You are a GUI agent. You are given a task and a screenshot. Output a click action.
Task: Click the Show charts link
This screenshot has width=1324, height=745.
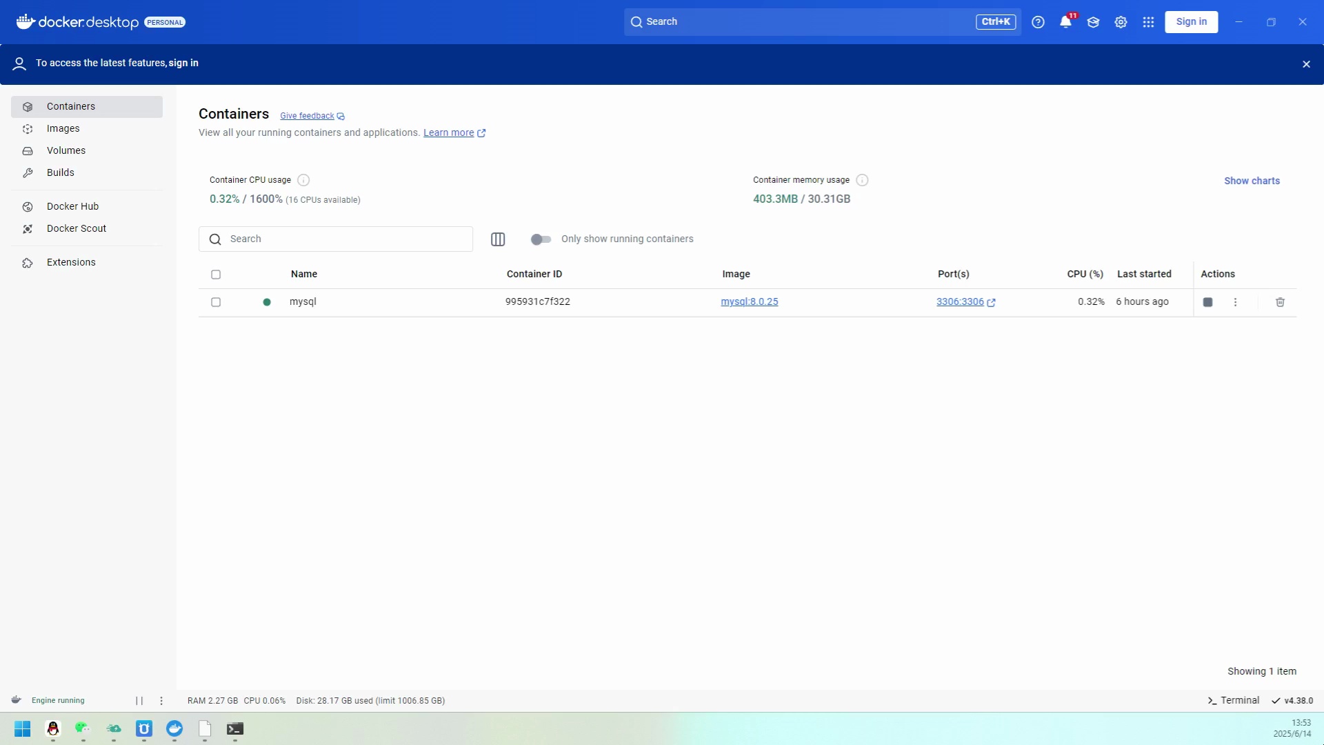pos(1252,180)
